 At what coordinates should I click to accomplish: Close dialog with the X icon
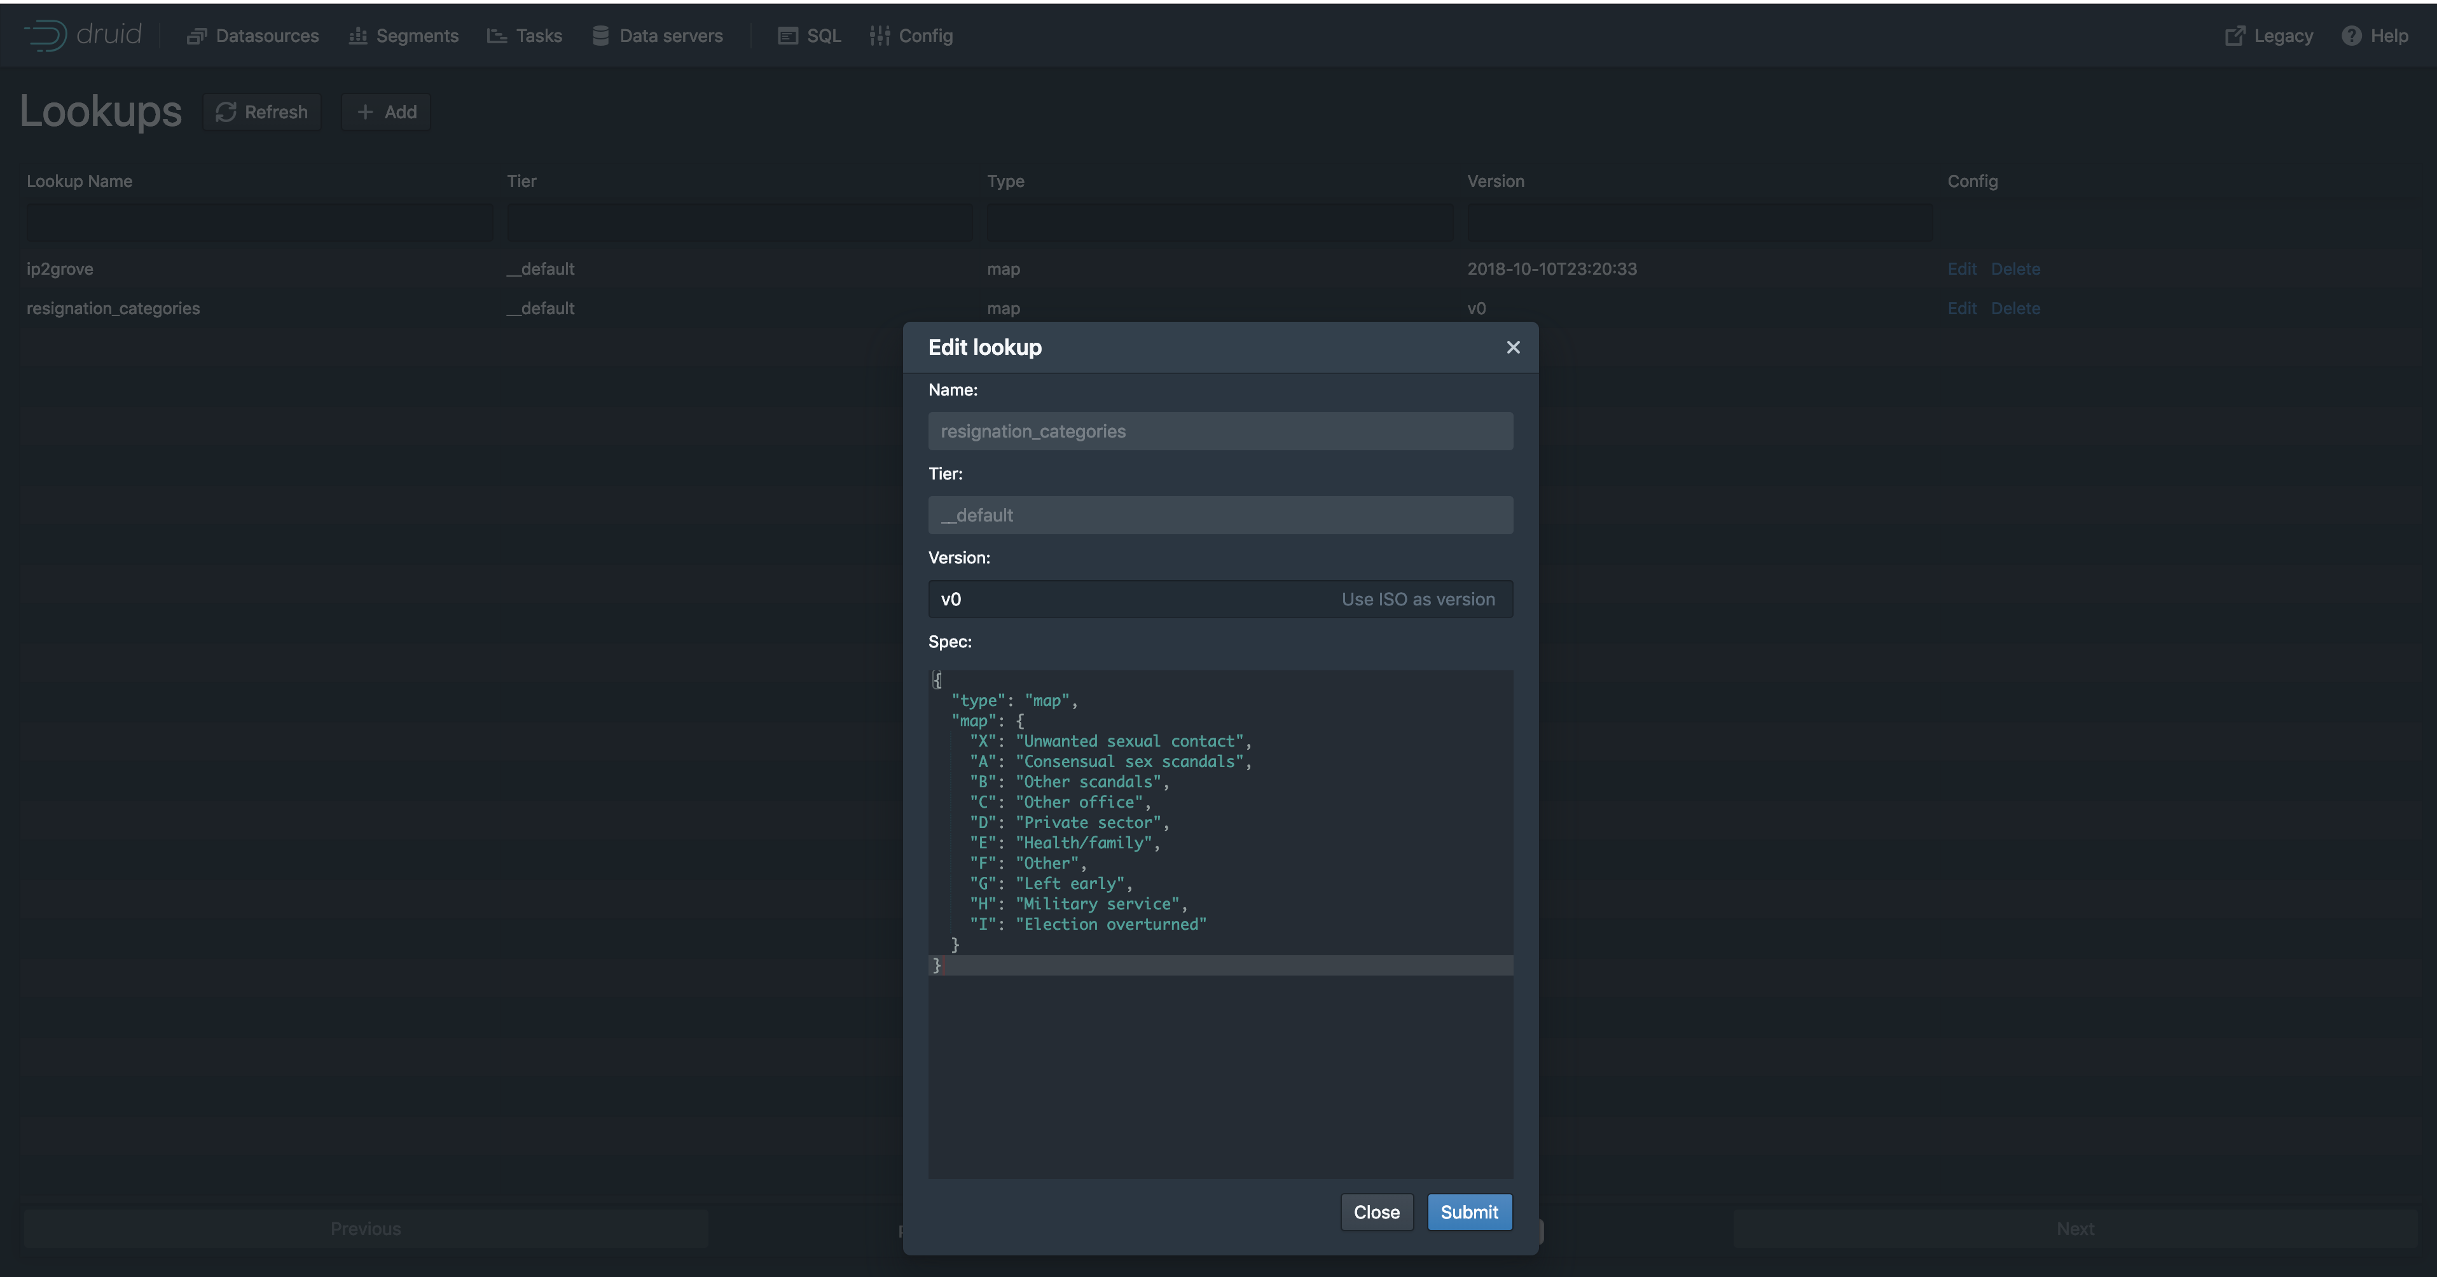1513,347
